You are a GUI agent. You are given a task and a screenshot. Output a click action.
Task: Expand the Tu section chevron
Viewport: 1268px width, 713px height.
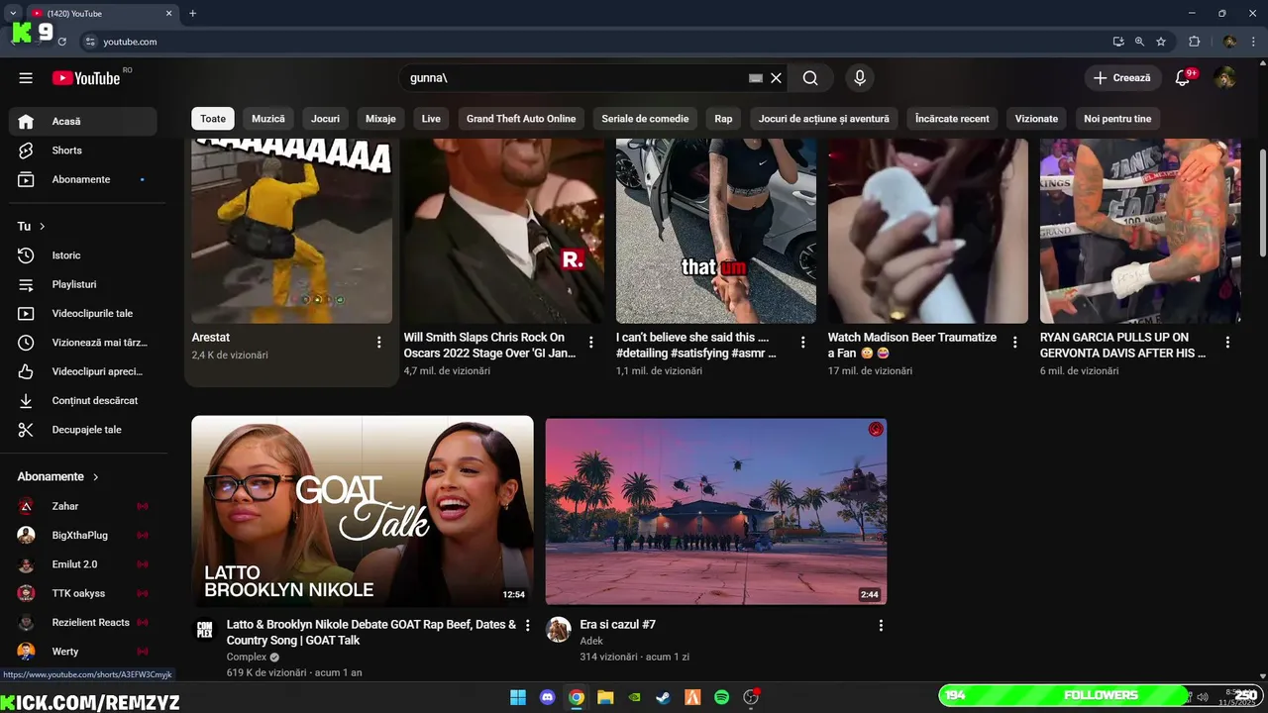click(42, 227)
